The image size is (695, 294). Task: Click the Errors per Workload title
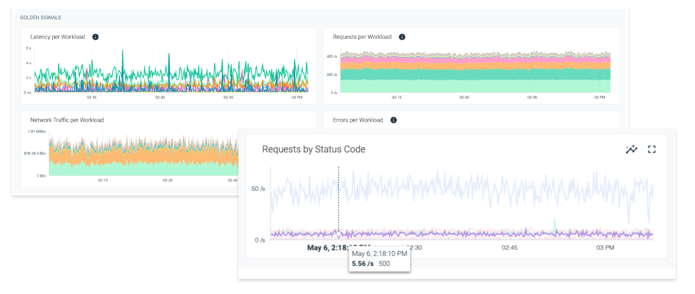[x=358, y=120]
